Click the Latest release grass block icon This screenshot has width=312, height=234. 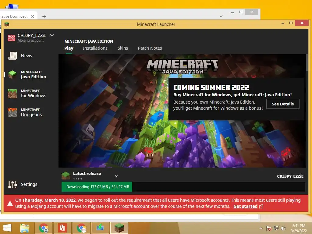point(66,175)
